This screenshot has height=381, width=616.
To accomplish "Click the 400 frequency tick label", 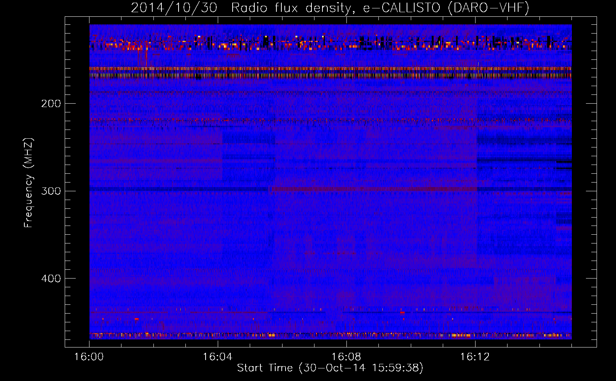I will [x=51, y=279].
